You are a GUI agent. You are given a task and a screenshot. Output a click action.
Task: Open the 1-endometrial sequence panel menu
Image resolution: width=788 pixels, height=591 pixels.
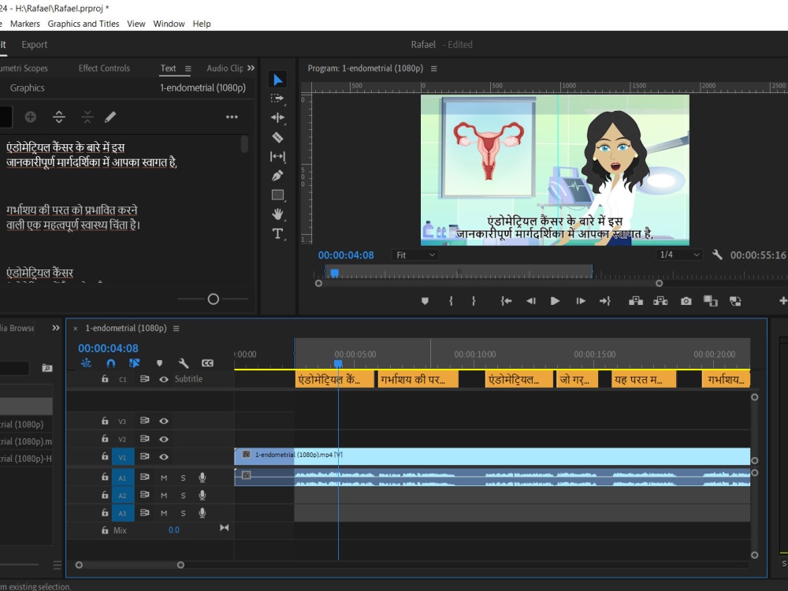pos(176,328)
